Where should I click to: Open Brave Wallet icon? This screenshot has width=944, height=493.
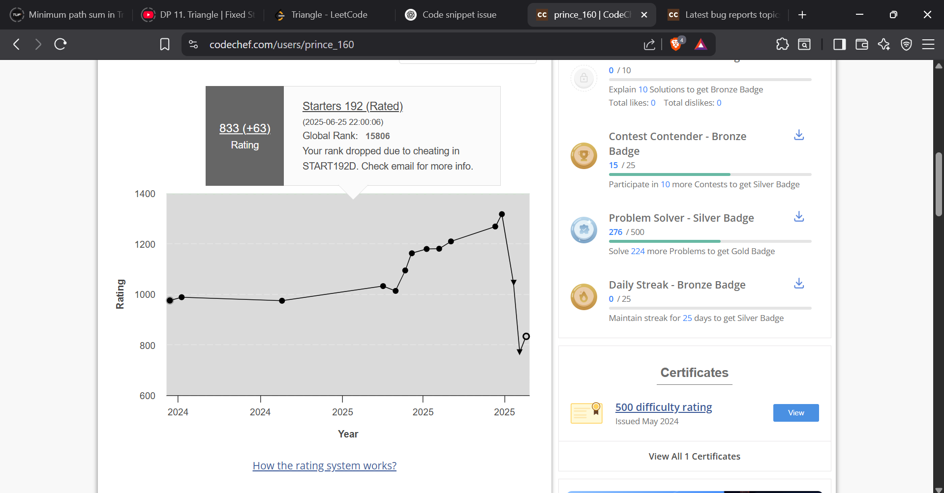pyautogui.click(x=862, y=45)
